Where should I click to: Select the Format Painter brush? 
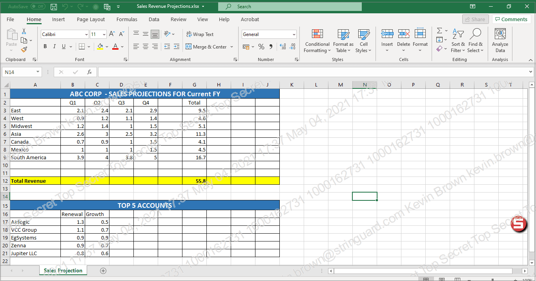24,50
